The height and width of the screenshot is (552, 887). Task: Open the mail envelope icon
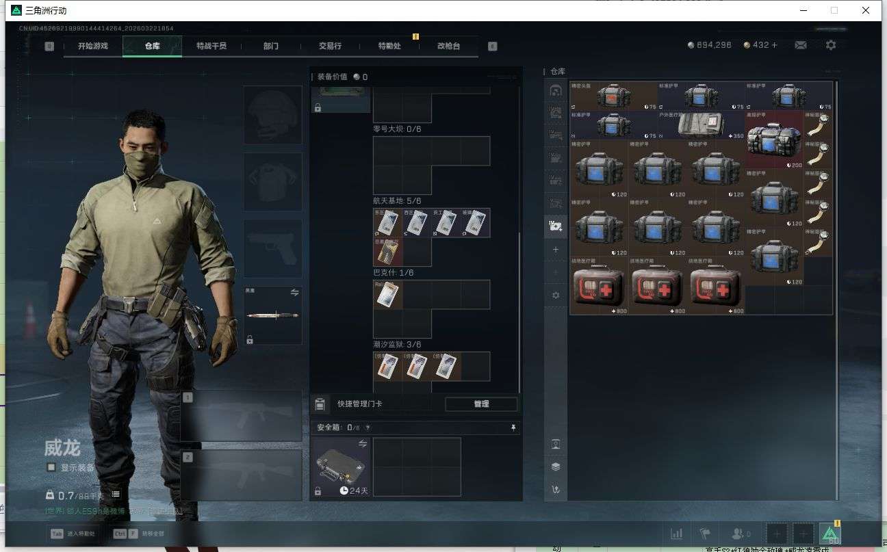click(x=801, y=45)
